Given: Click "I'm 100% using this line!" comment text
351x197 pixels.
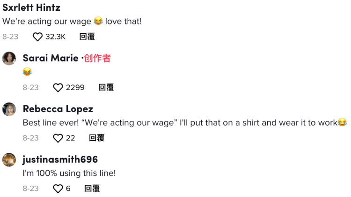Looking at the screenshot, I should (69, 174).
